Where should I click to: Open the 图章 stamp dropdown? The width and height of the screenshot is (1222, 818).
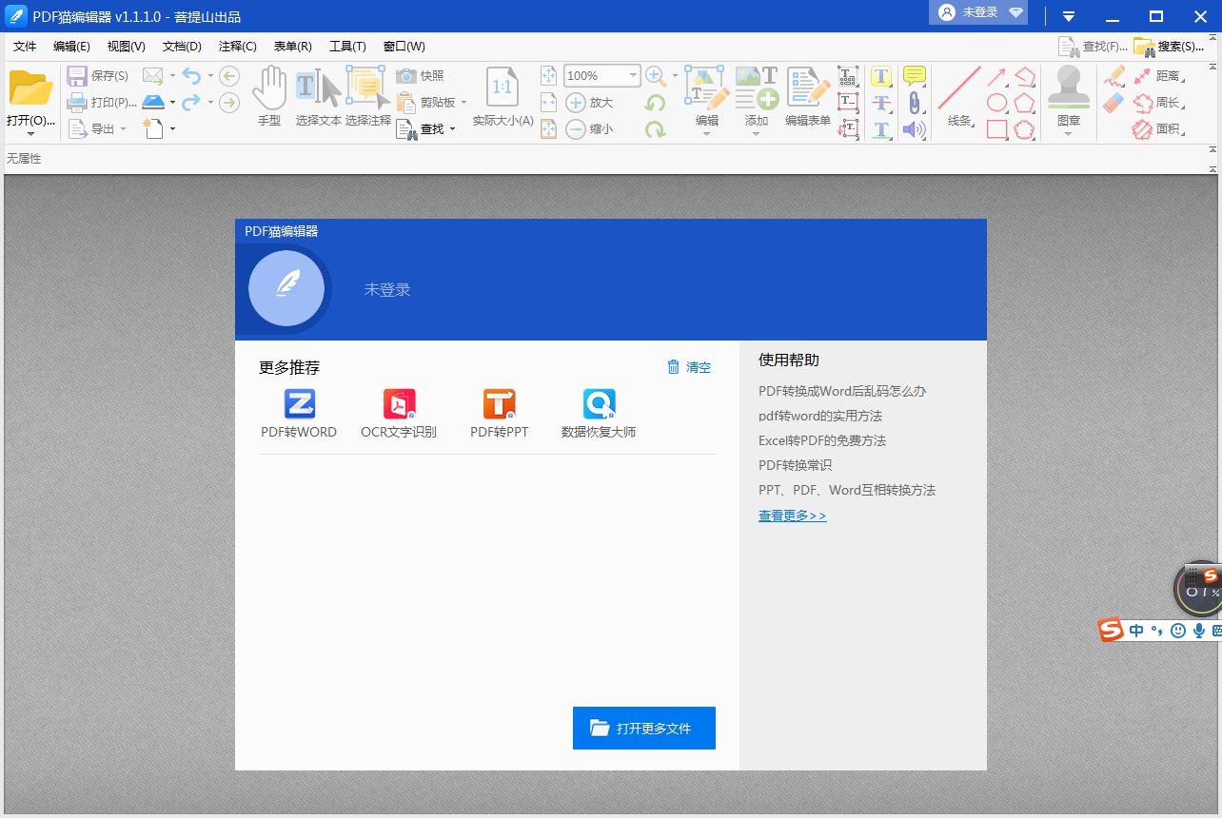pyautogui.click(x=1068, y=134)
